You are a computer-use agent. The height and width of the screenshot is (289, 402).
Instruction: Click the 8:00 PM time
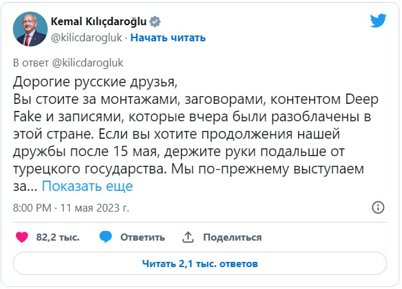pos(32,208)
